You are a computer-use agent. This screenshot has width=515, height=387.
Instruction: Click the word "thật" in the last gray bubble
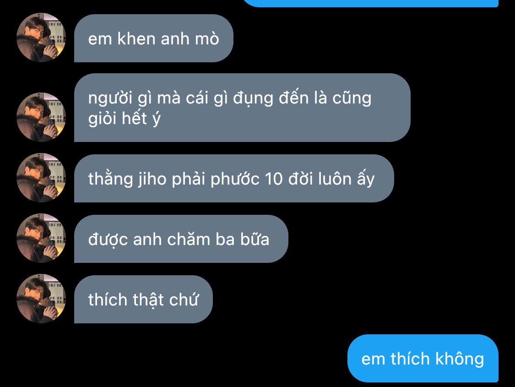148,300
